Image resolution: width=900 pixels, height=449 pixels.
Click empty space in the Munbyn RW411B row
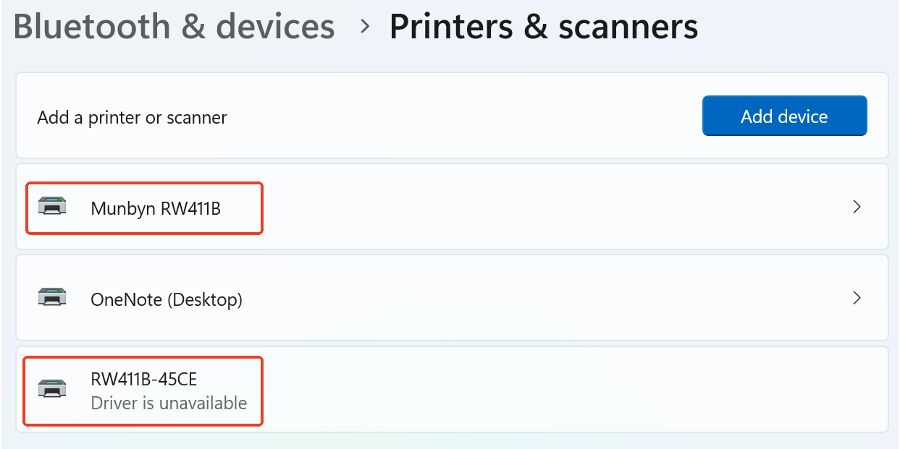550,207
